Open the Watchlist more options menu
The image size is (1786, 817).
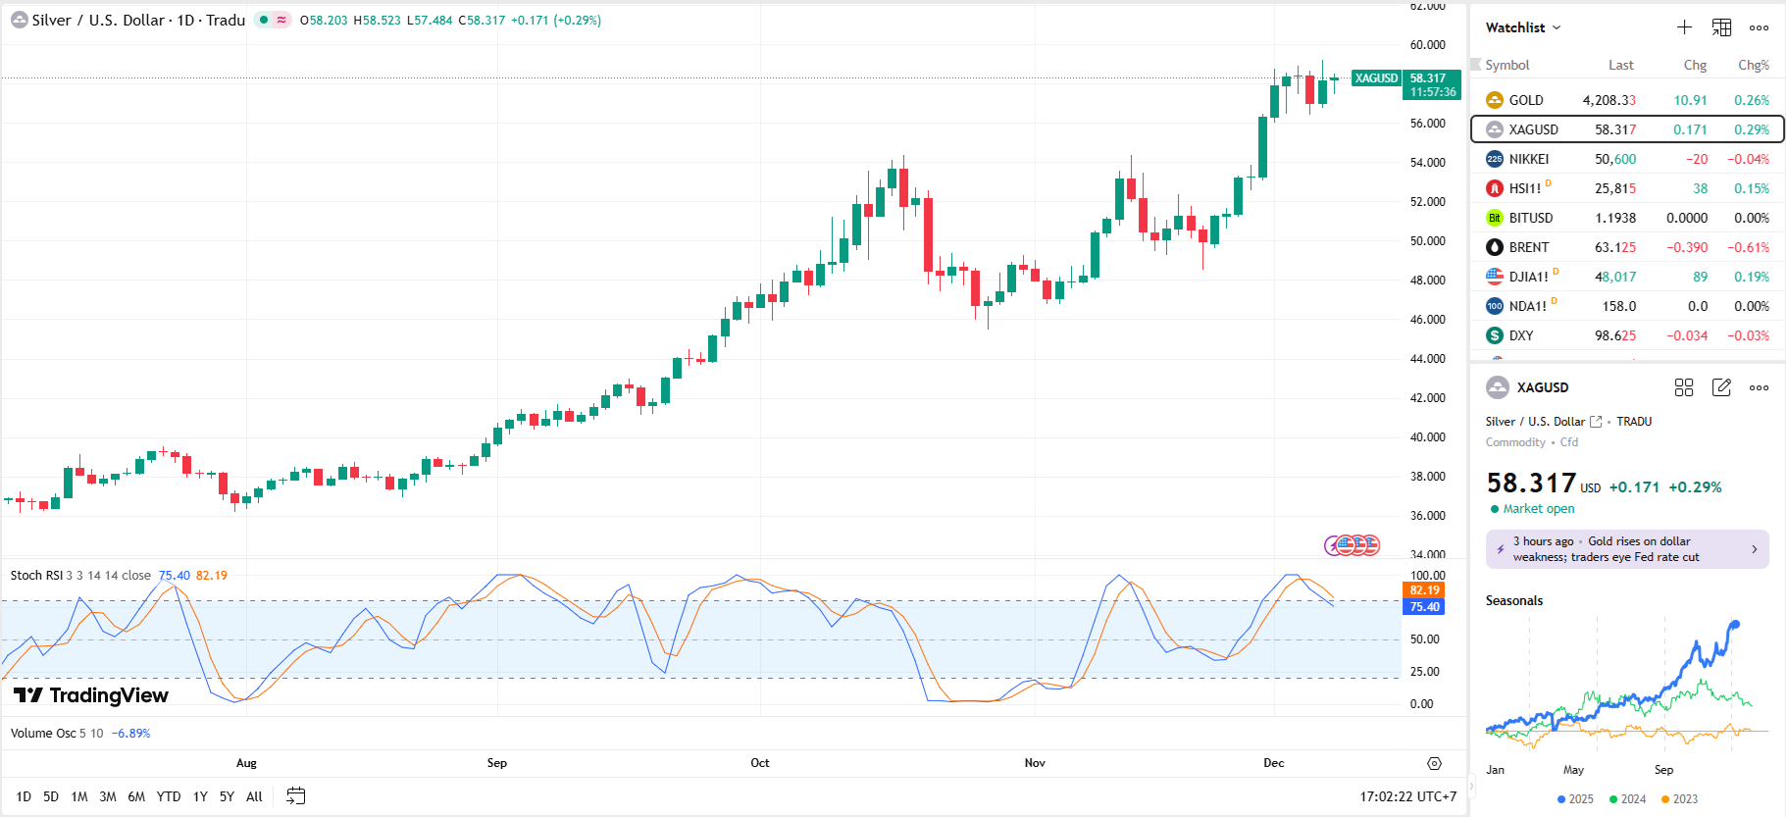point(1759,27)
